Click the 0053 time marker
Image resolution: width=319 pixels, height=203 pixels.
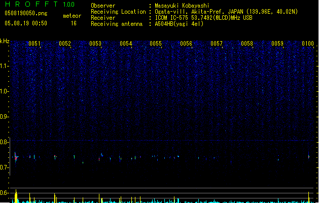[95, 44]
